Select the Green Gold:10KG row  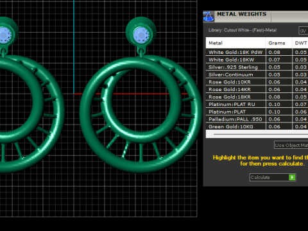click(257, 126)
